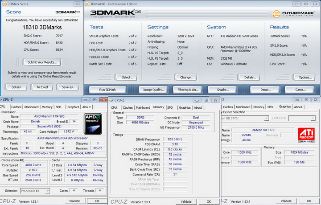Click the NB Frequency 2750.0 MHz value
The image size is (321, 205).
pos(196,127)
